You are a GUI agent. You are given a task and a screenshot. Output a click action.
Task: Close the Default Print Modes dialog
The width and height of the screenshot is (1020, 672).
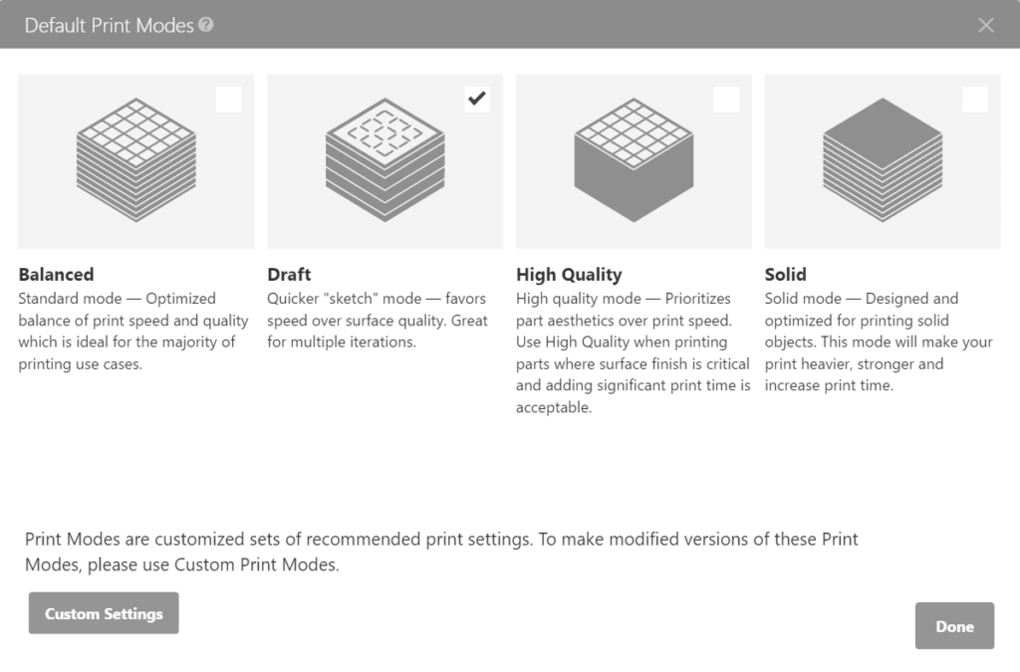(986, 25)
